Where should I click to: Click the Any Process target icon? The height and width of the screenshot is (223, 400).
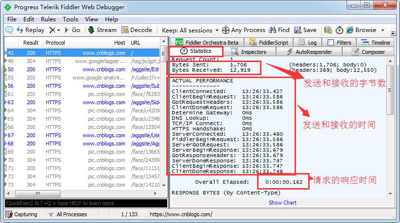click(226, 30)
